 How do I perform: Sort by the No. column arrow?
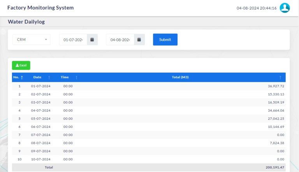tap(22, 77)
